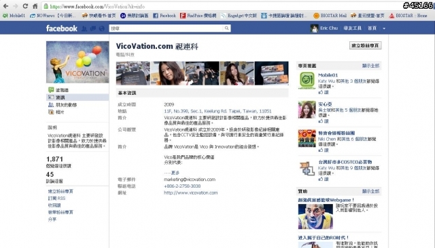The height and width of the screenshot is (248, 435).
Task: Open the first photo strip thumbnail
Action: pyautogui.click(x=133, y=73)
